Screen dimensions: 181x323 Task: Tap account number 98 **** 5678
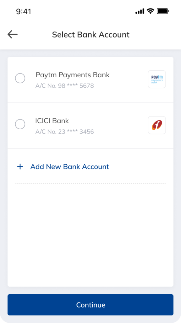click(x=64, y=86)
